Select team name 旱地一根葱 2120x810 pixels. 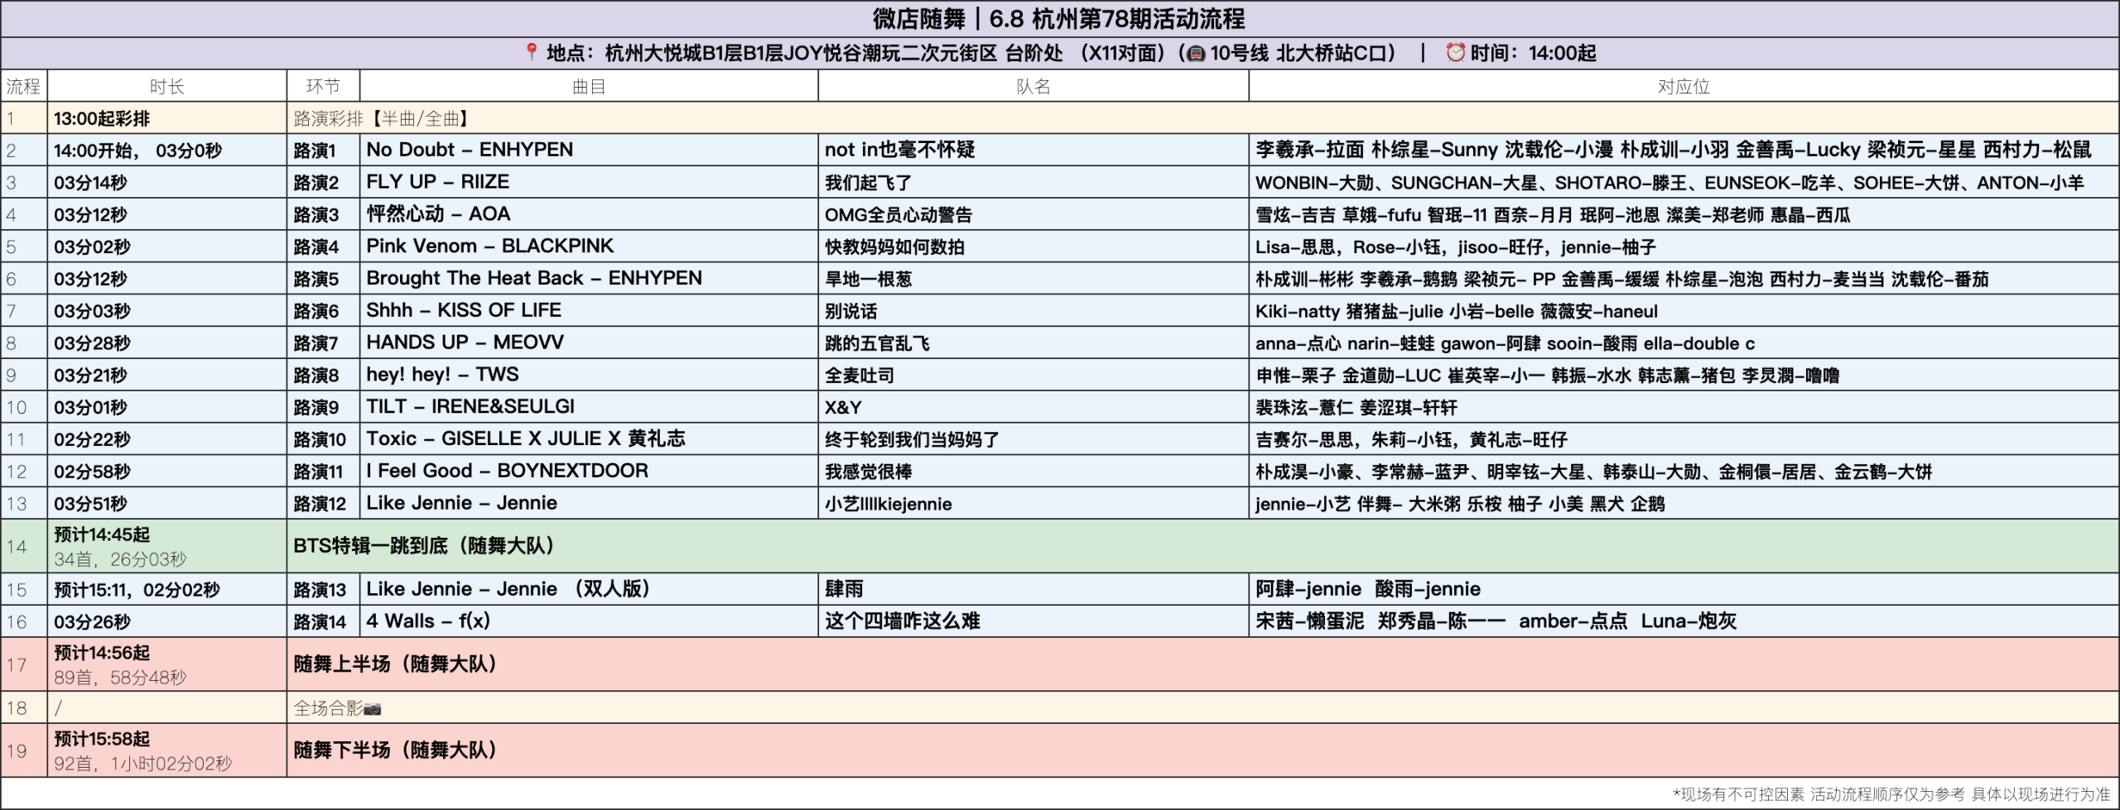pyautogui.click(x=1033, y=279)
